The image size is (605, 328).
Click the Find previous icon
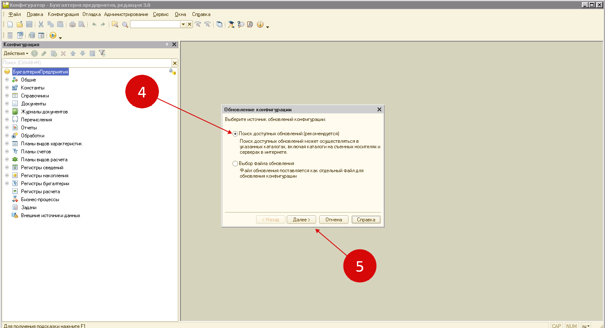click(x=207, y=24)
